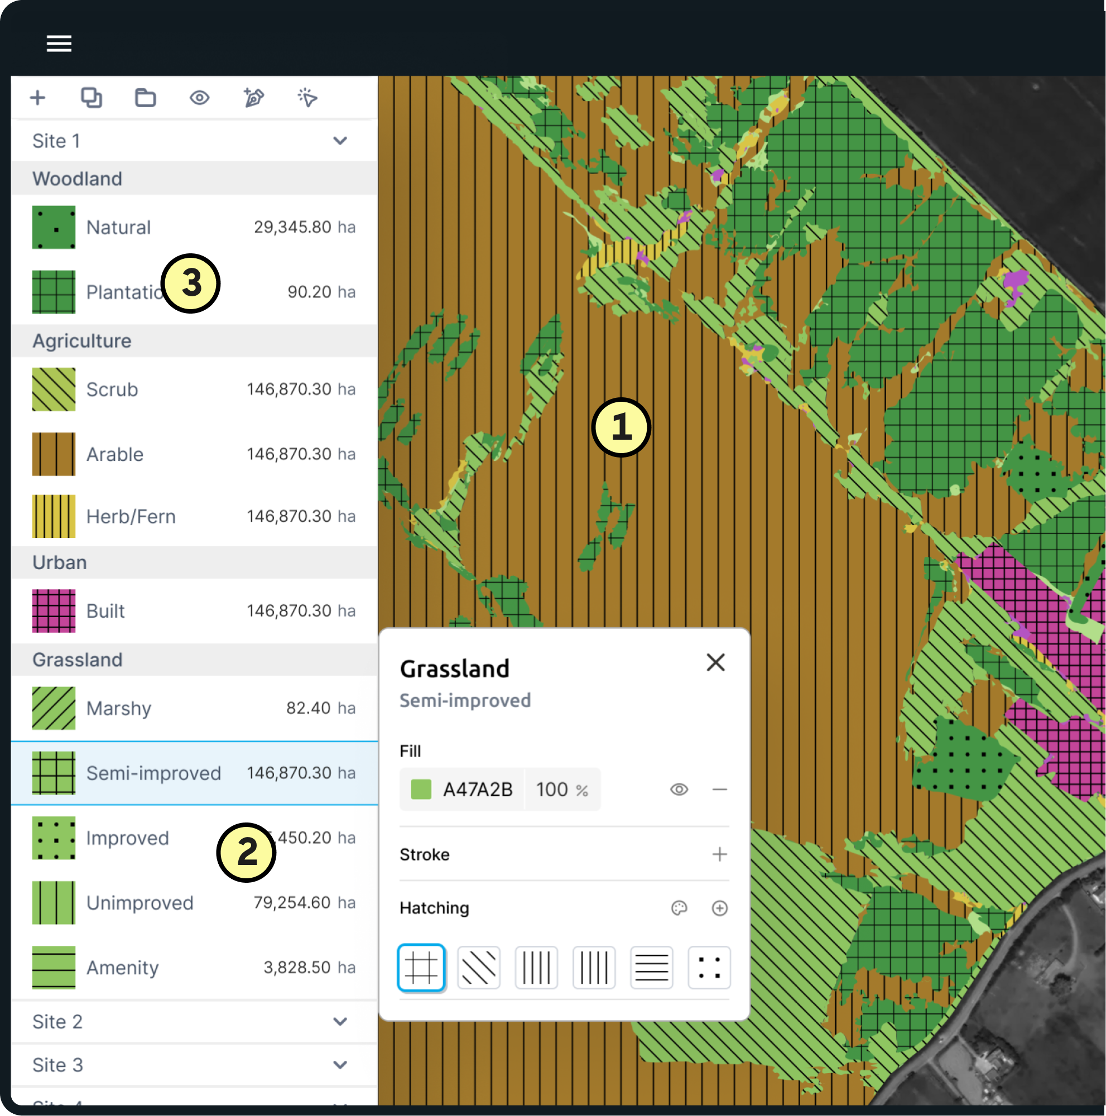Expand the Site 2 section
The image size is (1106, 1116).
(340, 1022)
